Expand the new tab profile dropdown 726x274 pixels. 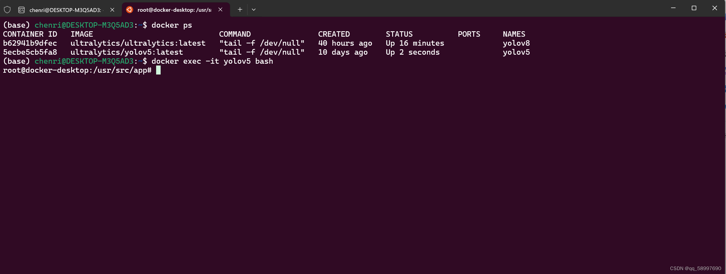tap(254, 10)
